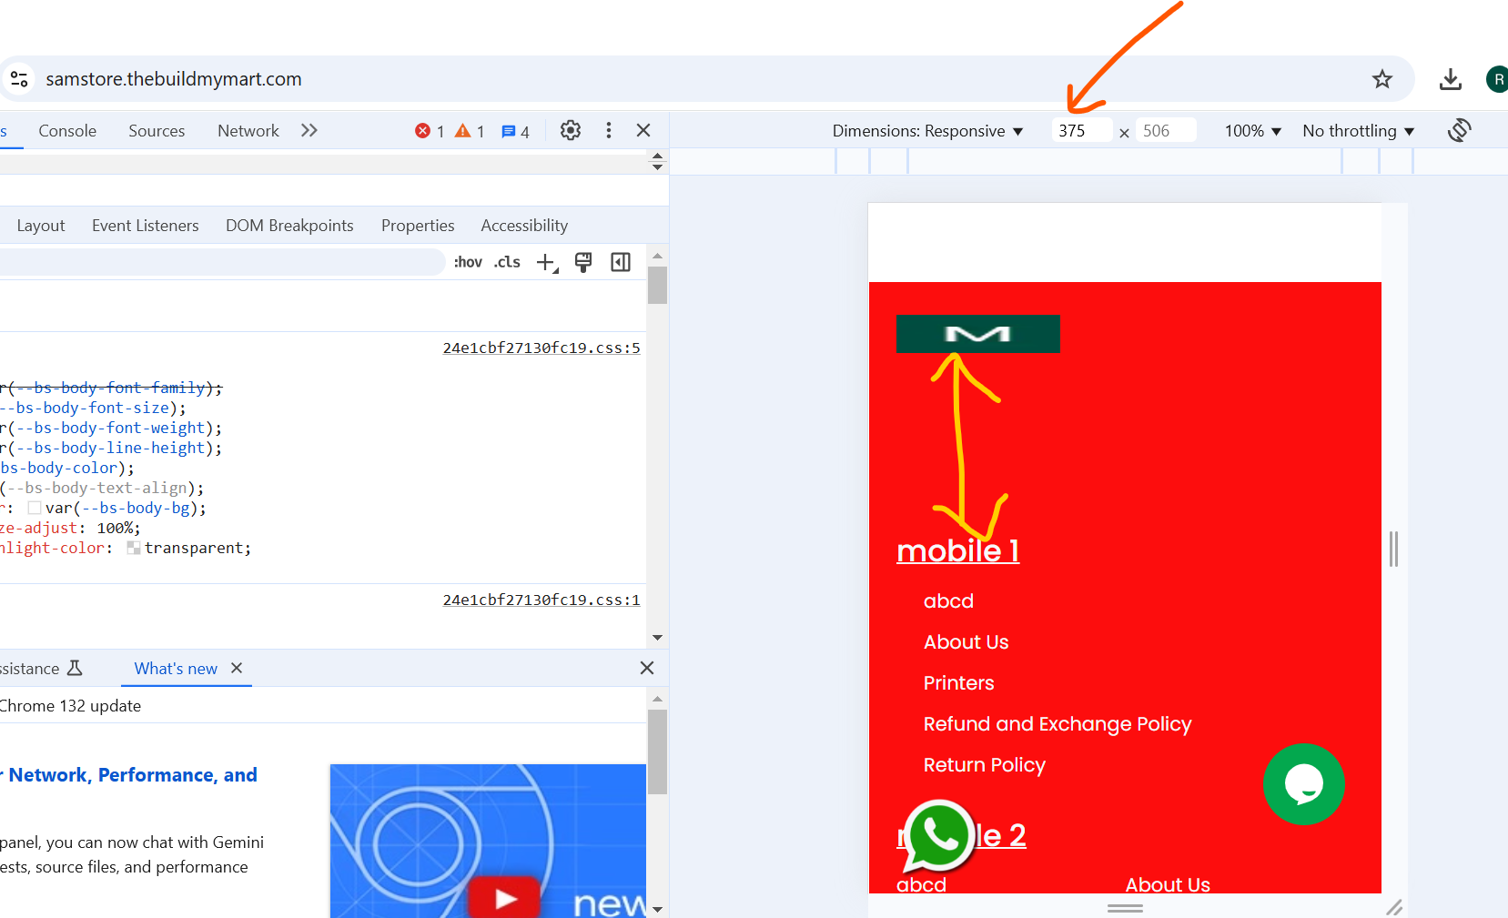Open the DevTools three-dot customize menu

(608, 130)
